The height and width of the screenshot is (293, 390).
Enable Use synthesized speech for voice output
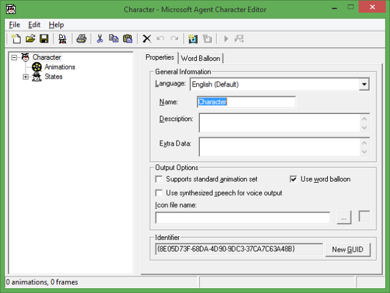coord(160,193)
